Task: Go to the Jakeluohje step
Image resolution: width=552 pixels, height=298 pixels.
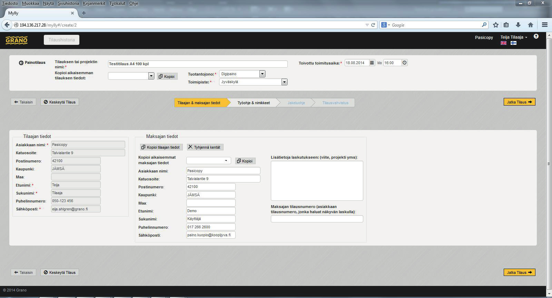Action: coord(296,103)
